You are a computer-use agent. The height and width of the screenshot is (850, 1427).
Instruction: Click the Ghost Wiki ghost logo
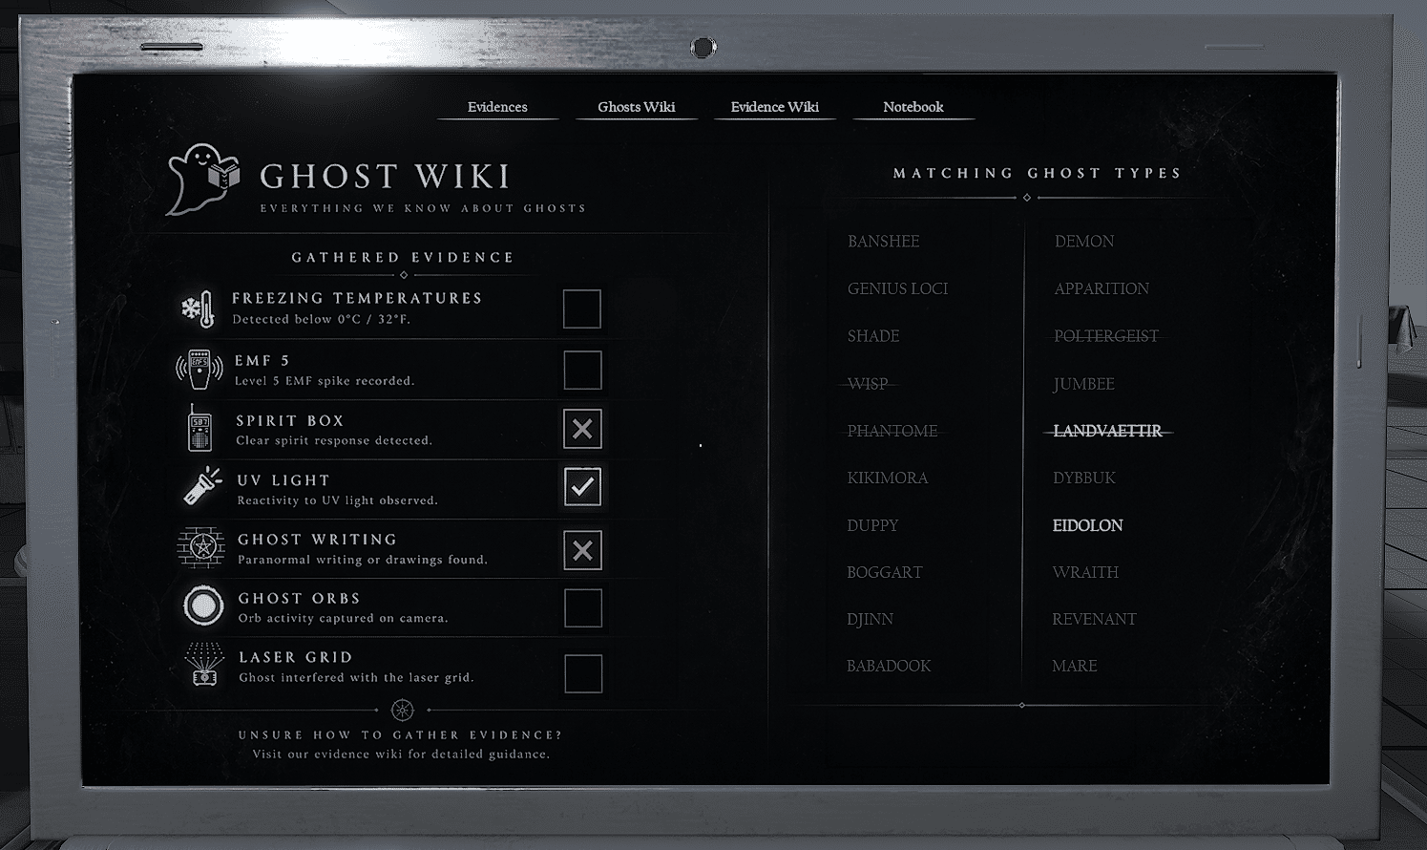click(x=201, y=180)
